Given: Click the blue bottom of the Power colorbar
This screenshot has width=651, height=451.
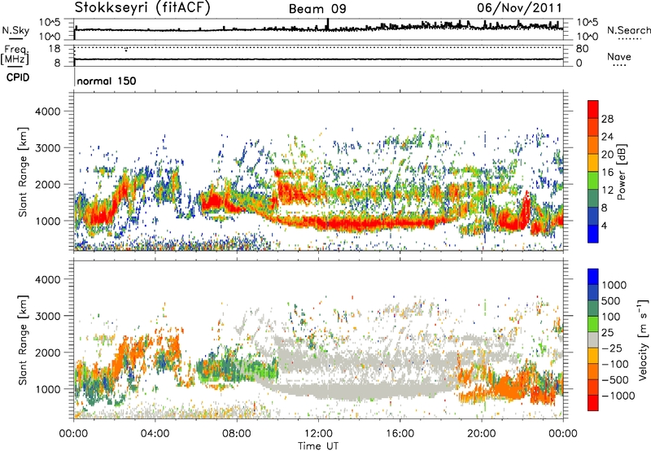Looking at the screenshot, I should coord(593,234).
